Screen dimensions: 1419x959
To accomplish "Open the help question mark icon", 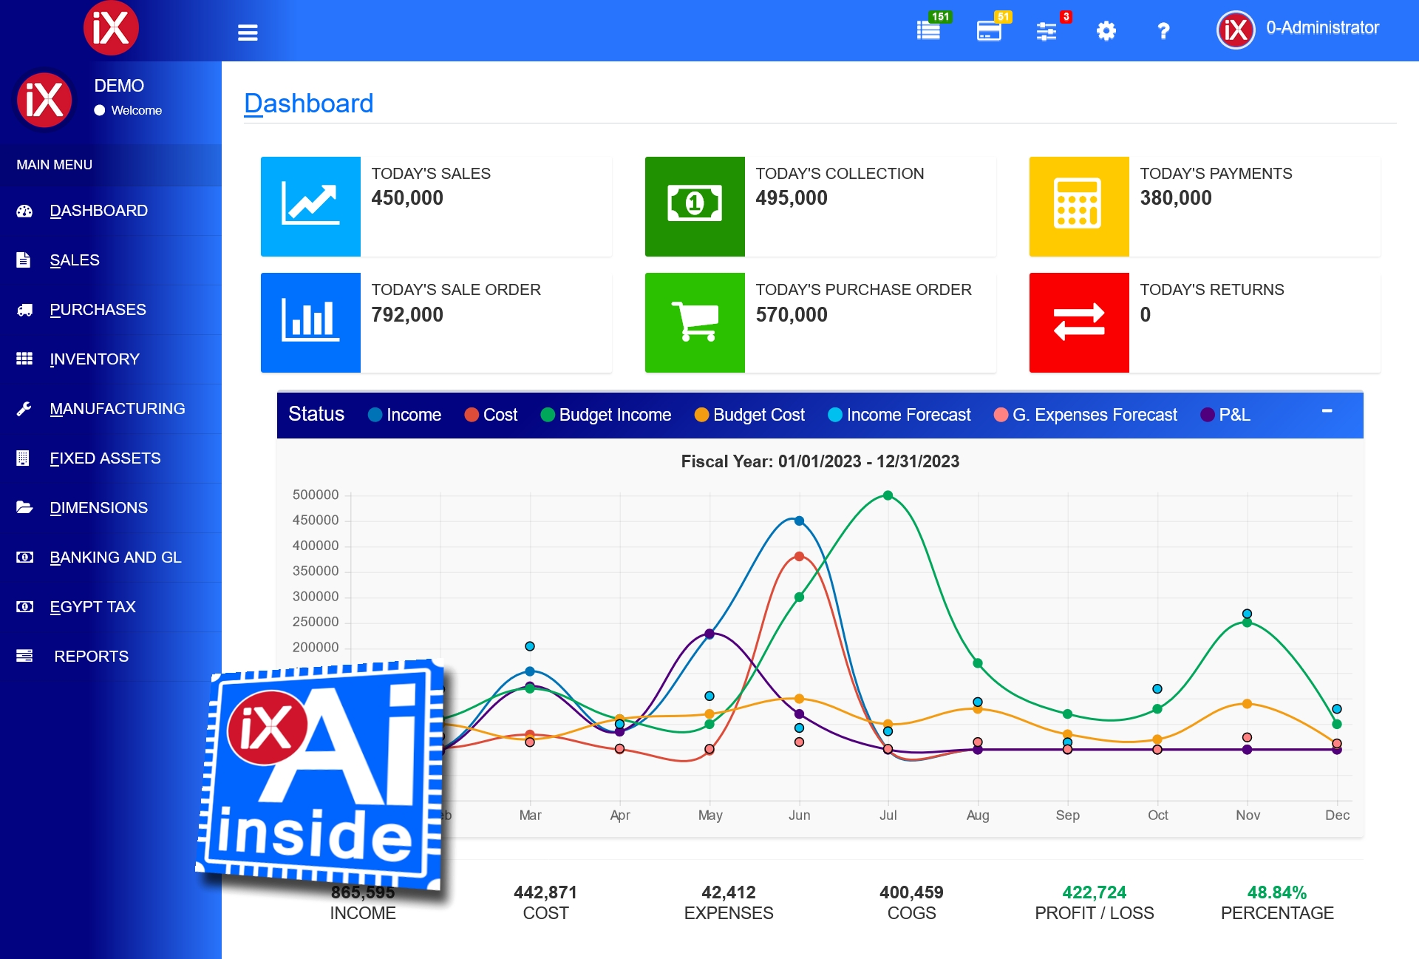I will pyautogui.click(x=1163, y=30).
